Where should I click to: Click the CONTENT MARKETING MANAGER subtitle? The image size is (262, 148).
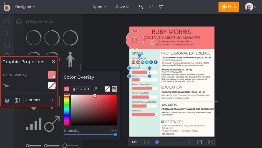coord(172,38)
